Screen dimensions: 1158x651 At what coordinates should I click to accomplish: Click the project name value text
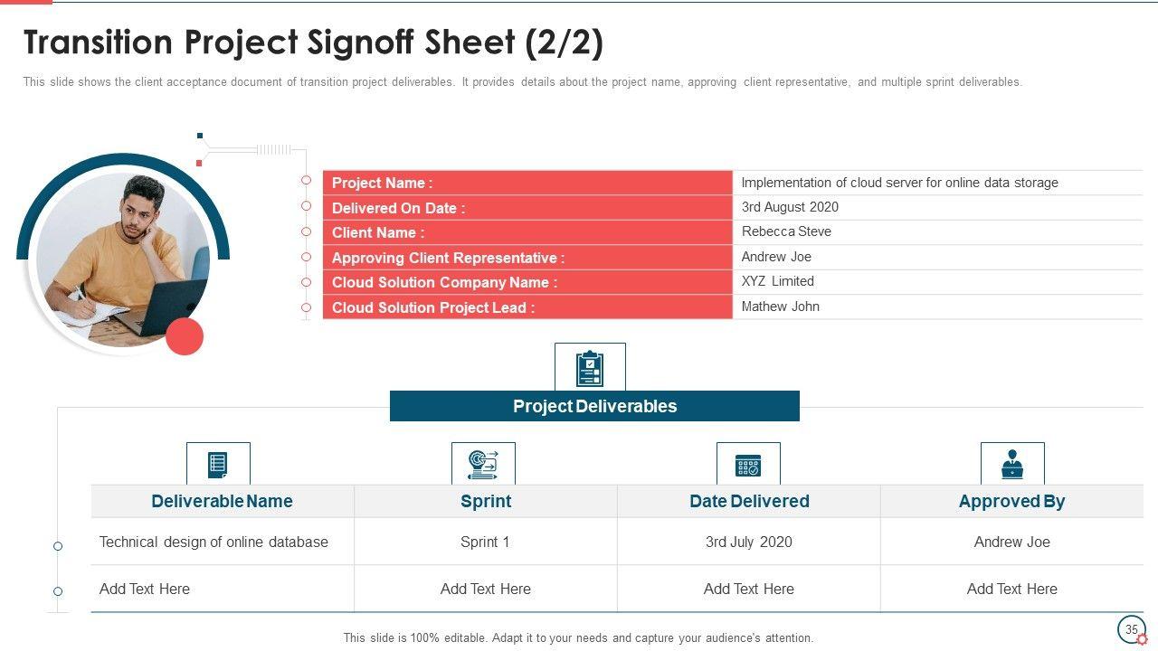click(x=899, y=183)
